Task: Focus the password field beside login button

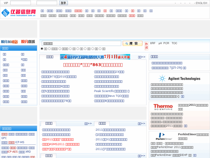Action: [47, 3]
